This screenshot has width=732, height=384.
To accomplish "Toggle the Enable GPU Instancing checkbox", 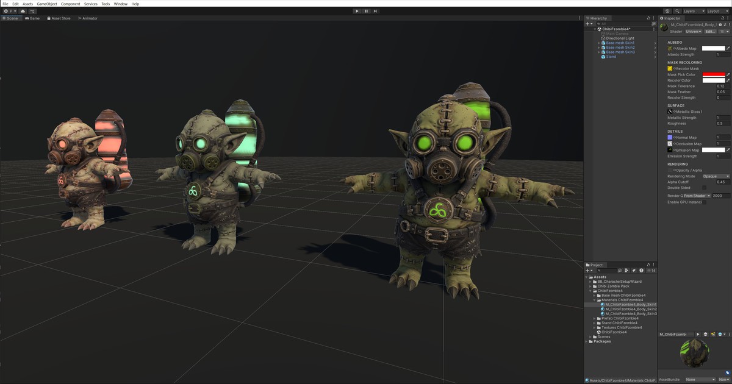I will [704, 202].
